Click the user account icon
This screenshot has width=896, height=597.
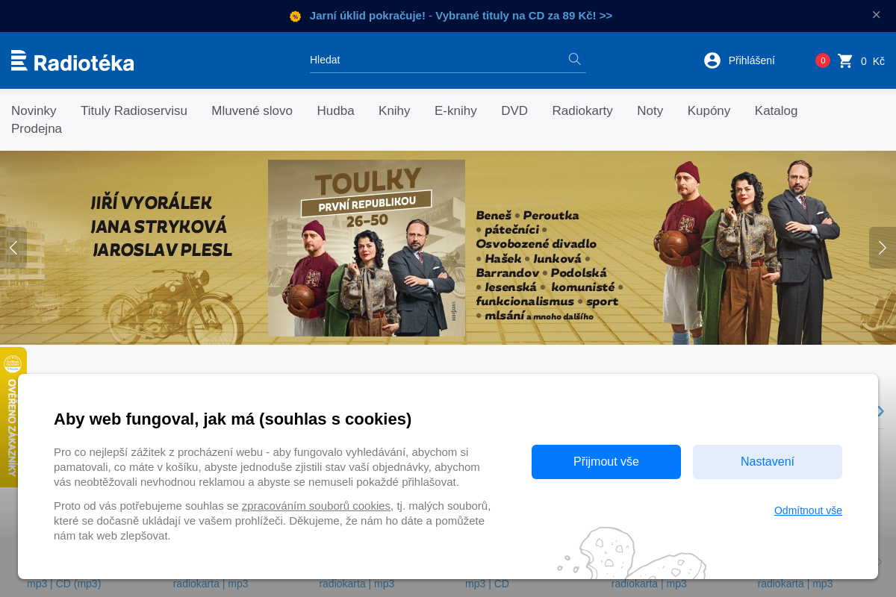tap(712, 60)
